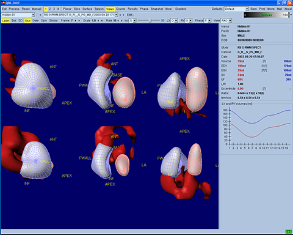
Task: Decrease the Scale value arrow
Action: click(x=98, y=21)
